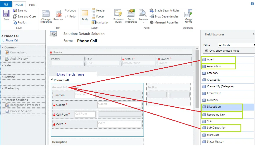Viewport: 255px width, 146px height.
Task: Switch to the INSERT tab
Action: (x=33, y=5)
